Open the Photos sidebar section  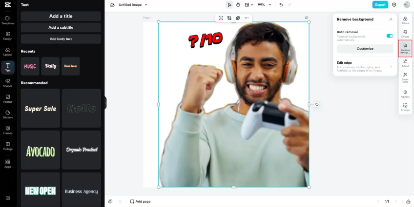(8, 99)
